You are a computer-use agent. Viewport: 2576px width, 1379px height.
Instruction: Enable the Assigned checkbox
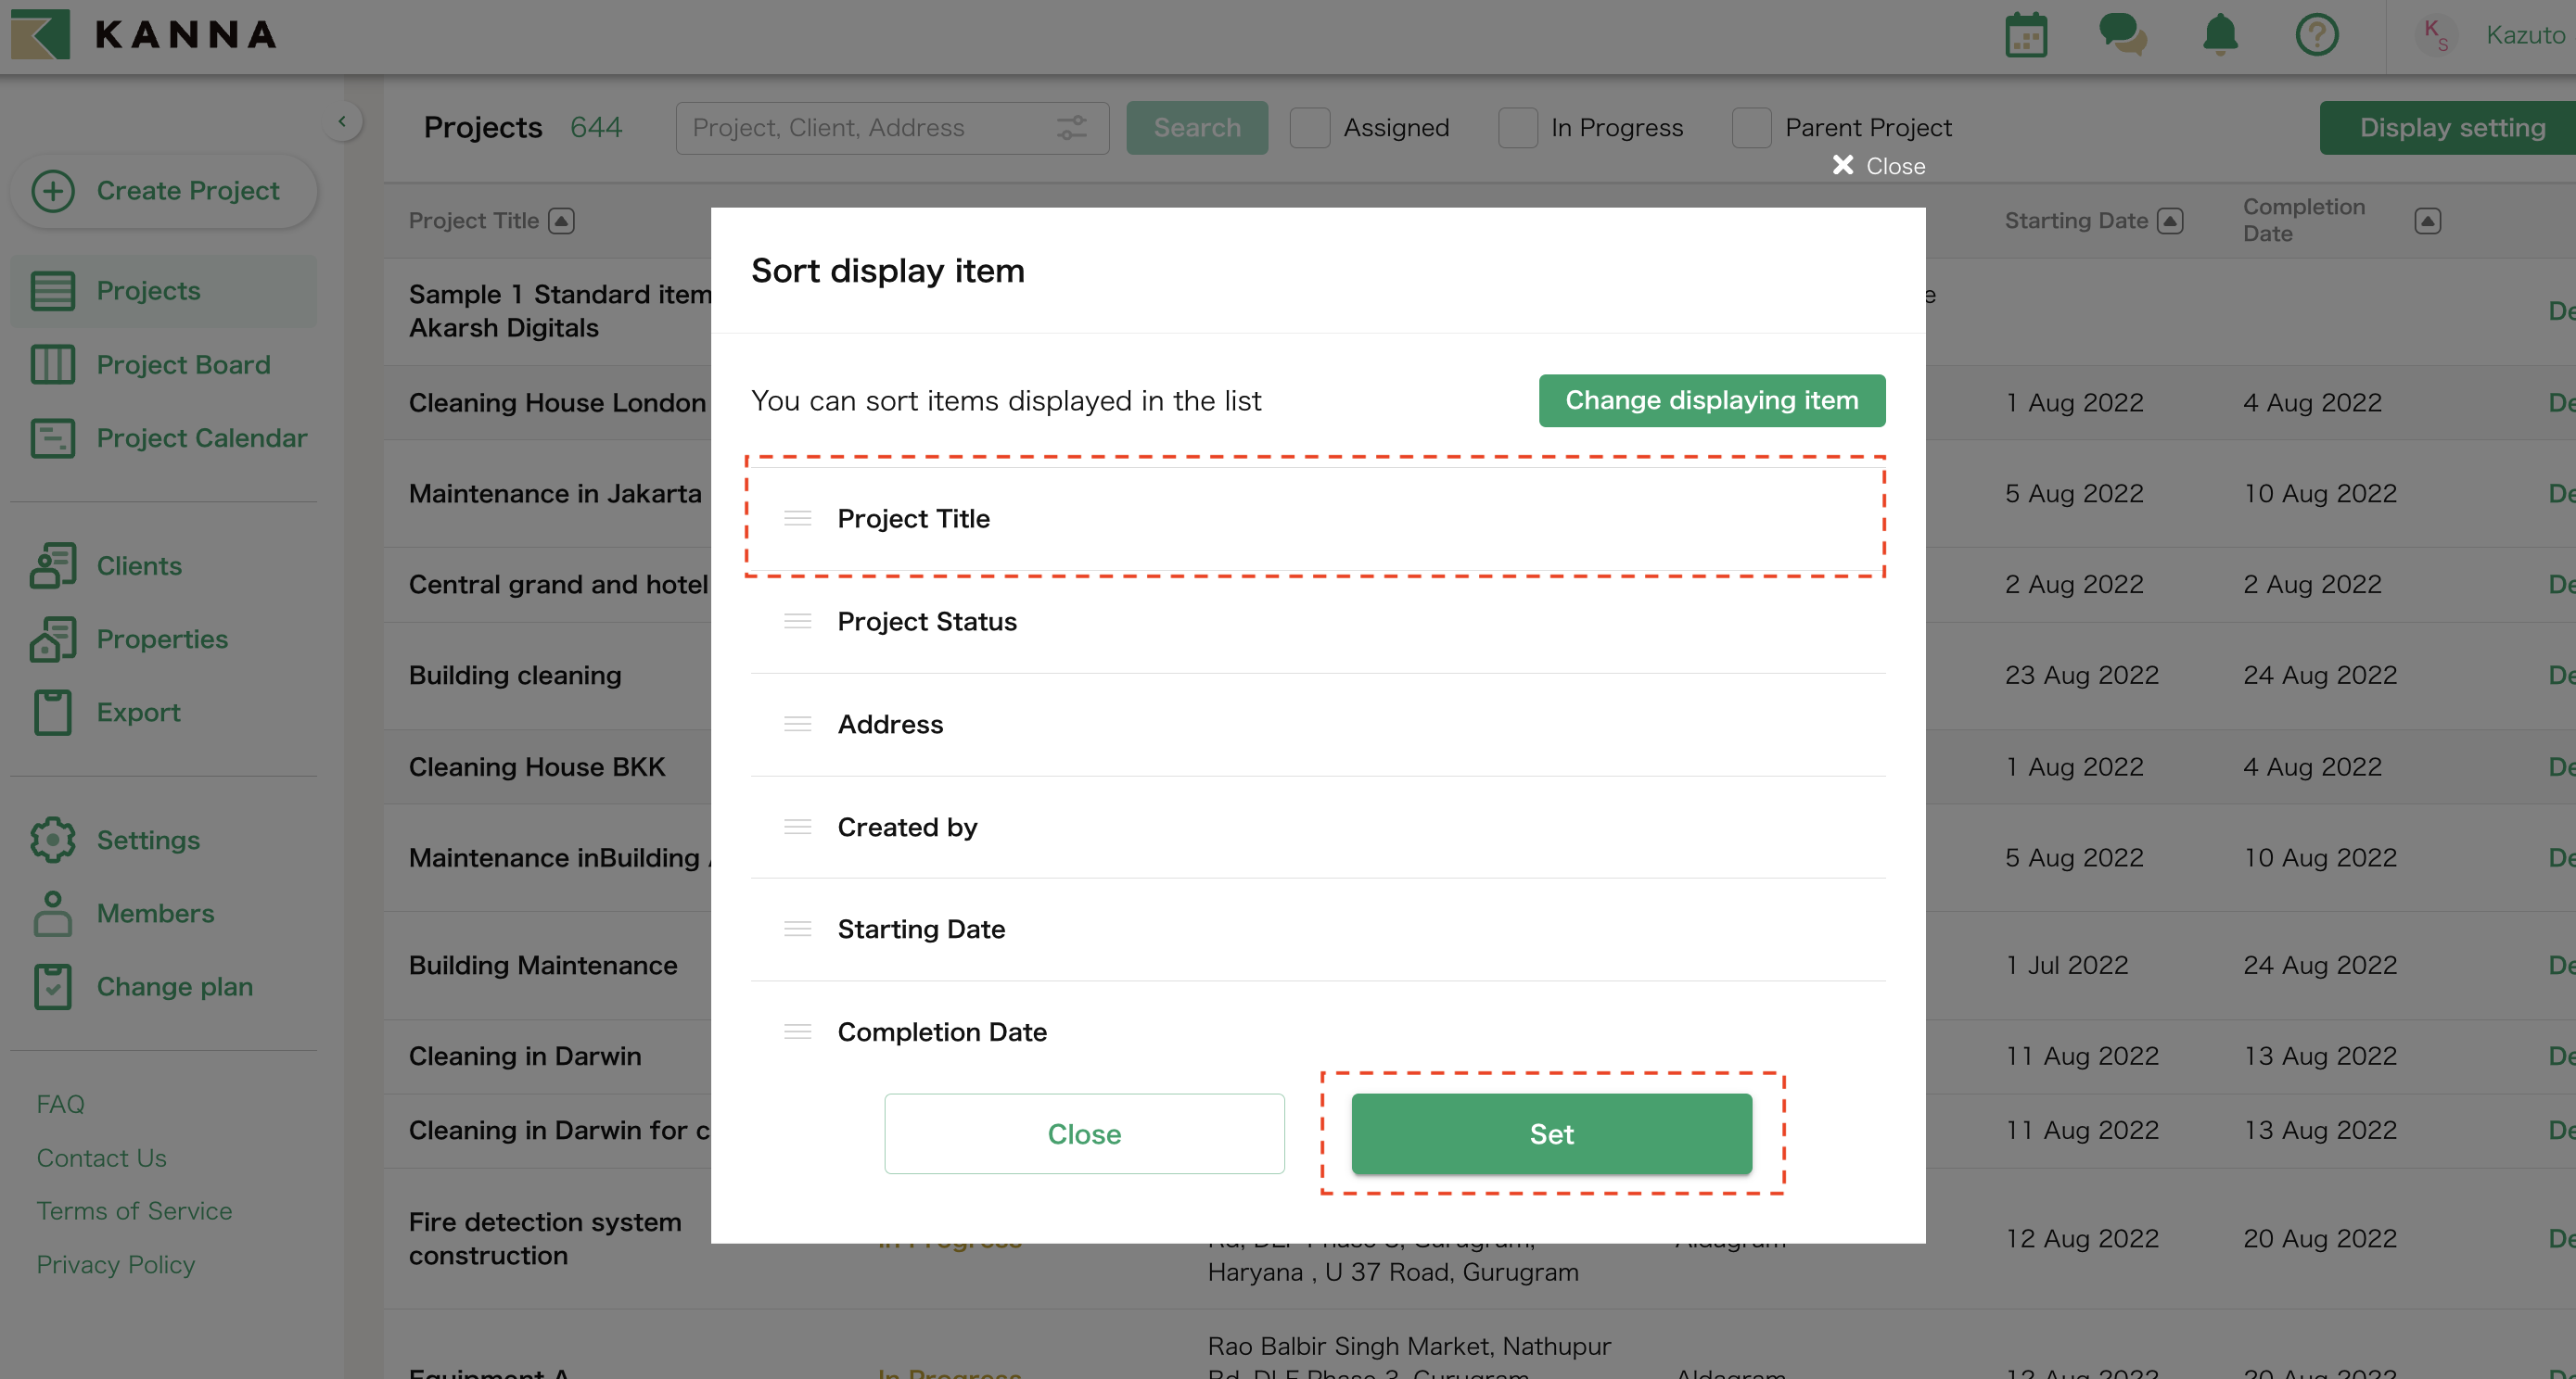pyautogui.click(x=1309, y=128)
